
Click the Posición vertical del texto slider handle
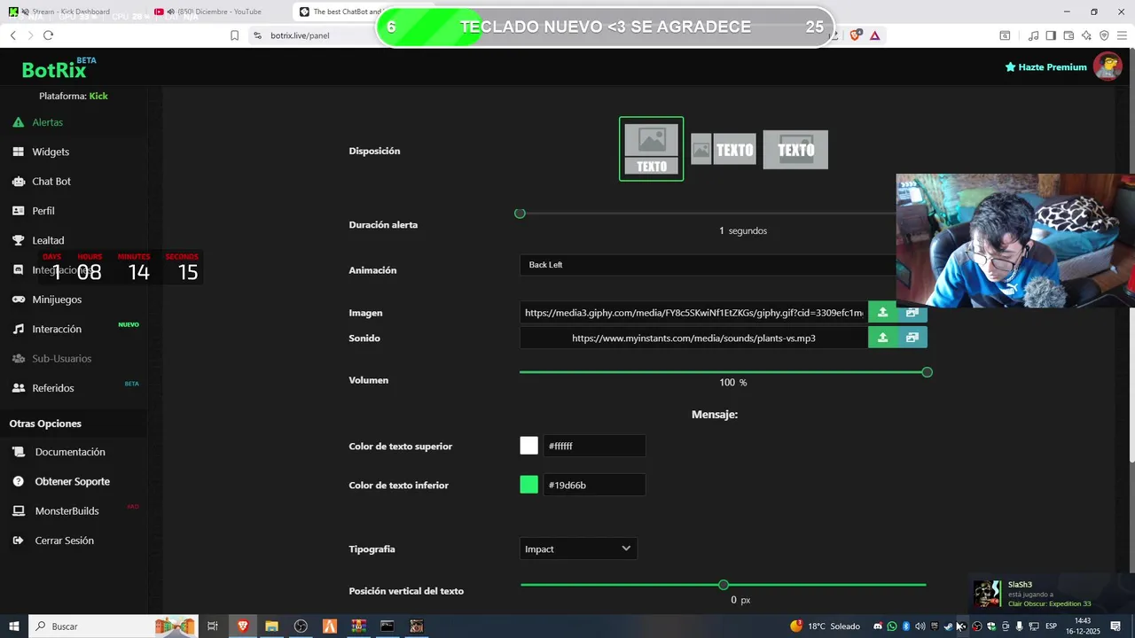(x=724, y=585)
